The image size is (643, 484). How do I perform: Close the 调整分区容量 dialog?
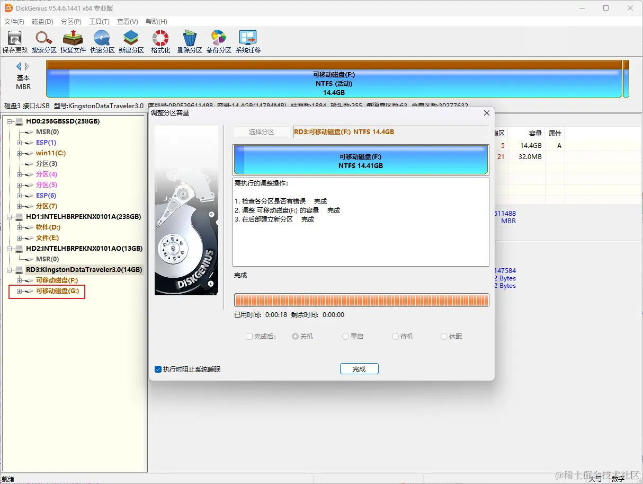tap(487, 113)
